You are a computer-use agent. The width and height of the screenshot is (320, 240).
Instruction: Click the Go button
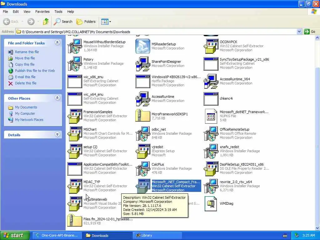310,32
